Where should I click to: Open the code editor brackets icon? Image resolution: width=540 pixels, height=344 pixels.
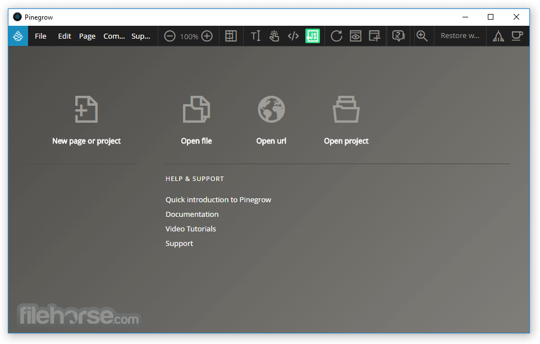pos(293,36)
